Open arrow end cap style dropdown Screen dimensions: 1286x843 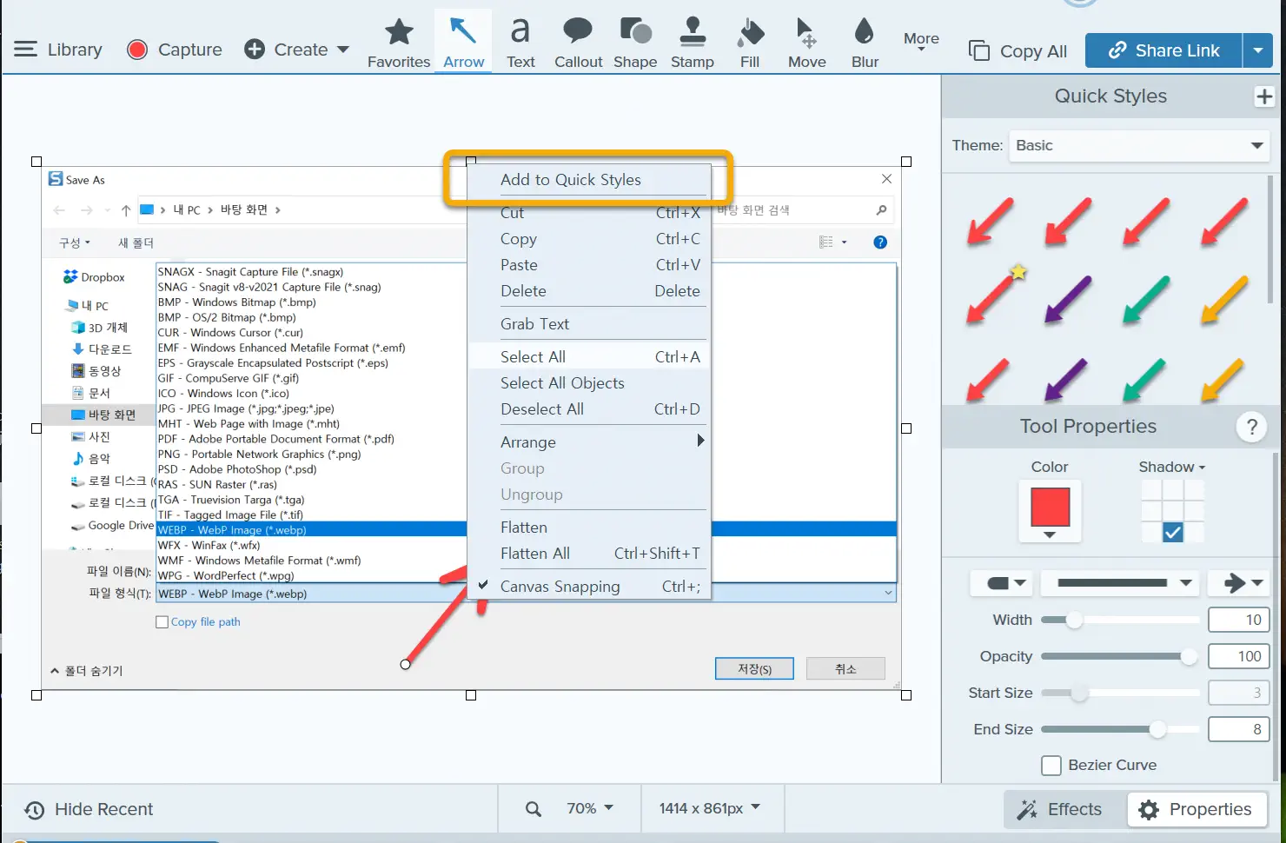pos(1239,583)
